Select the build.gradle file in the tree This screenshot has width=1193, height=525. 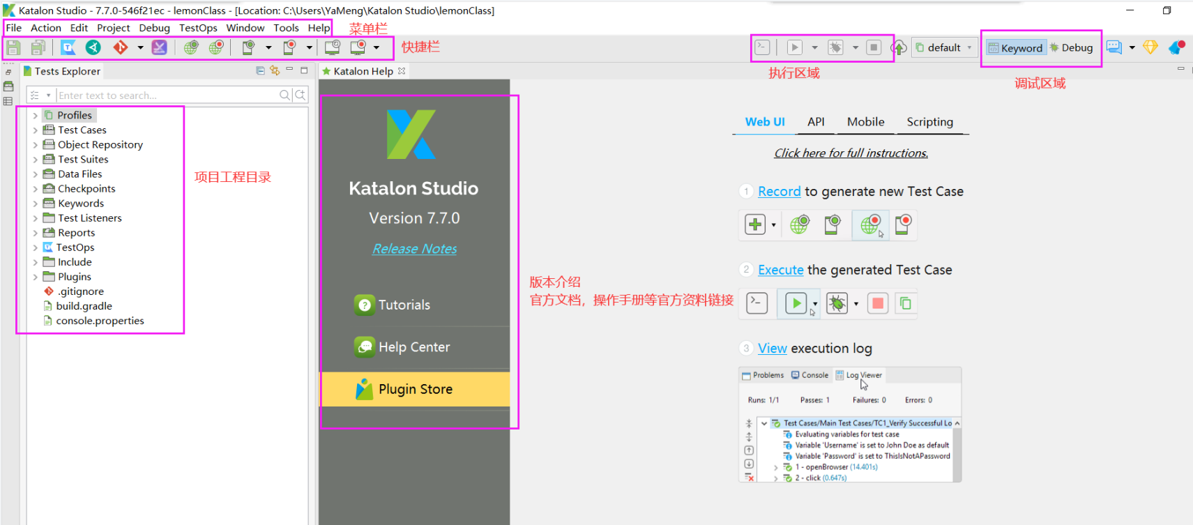84,306
